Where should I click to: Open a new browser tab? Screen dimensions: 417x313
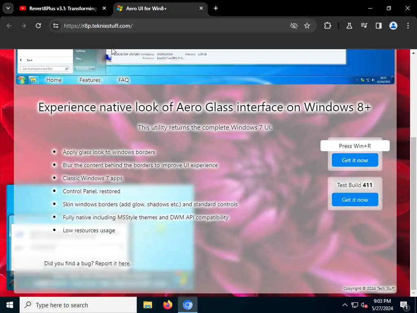pos(216,9)
